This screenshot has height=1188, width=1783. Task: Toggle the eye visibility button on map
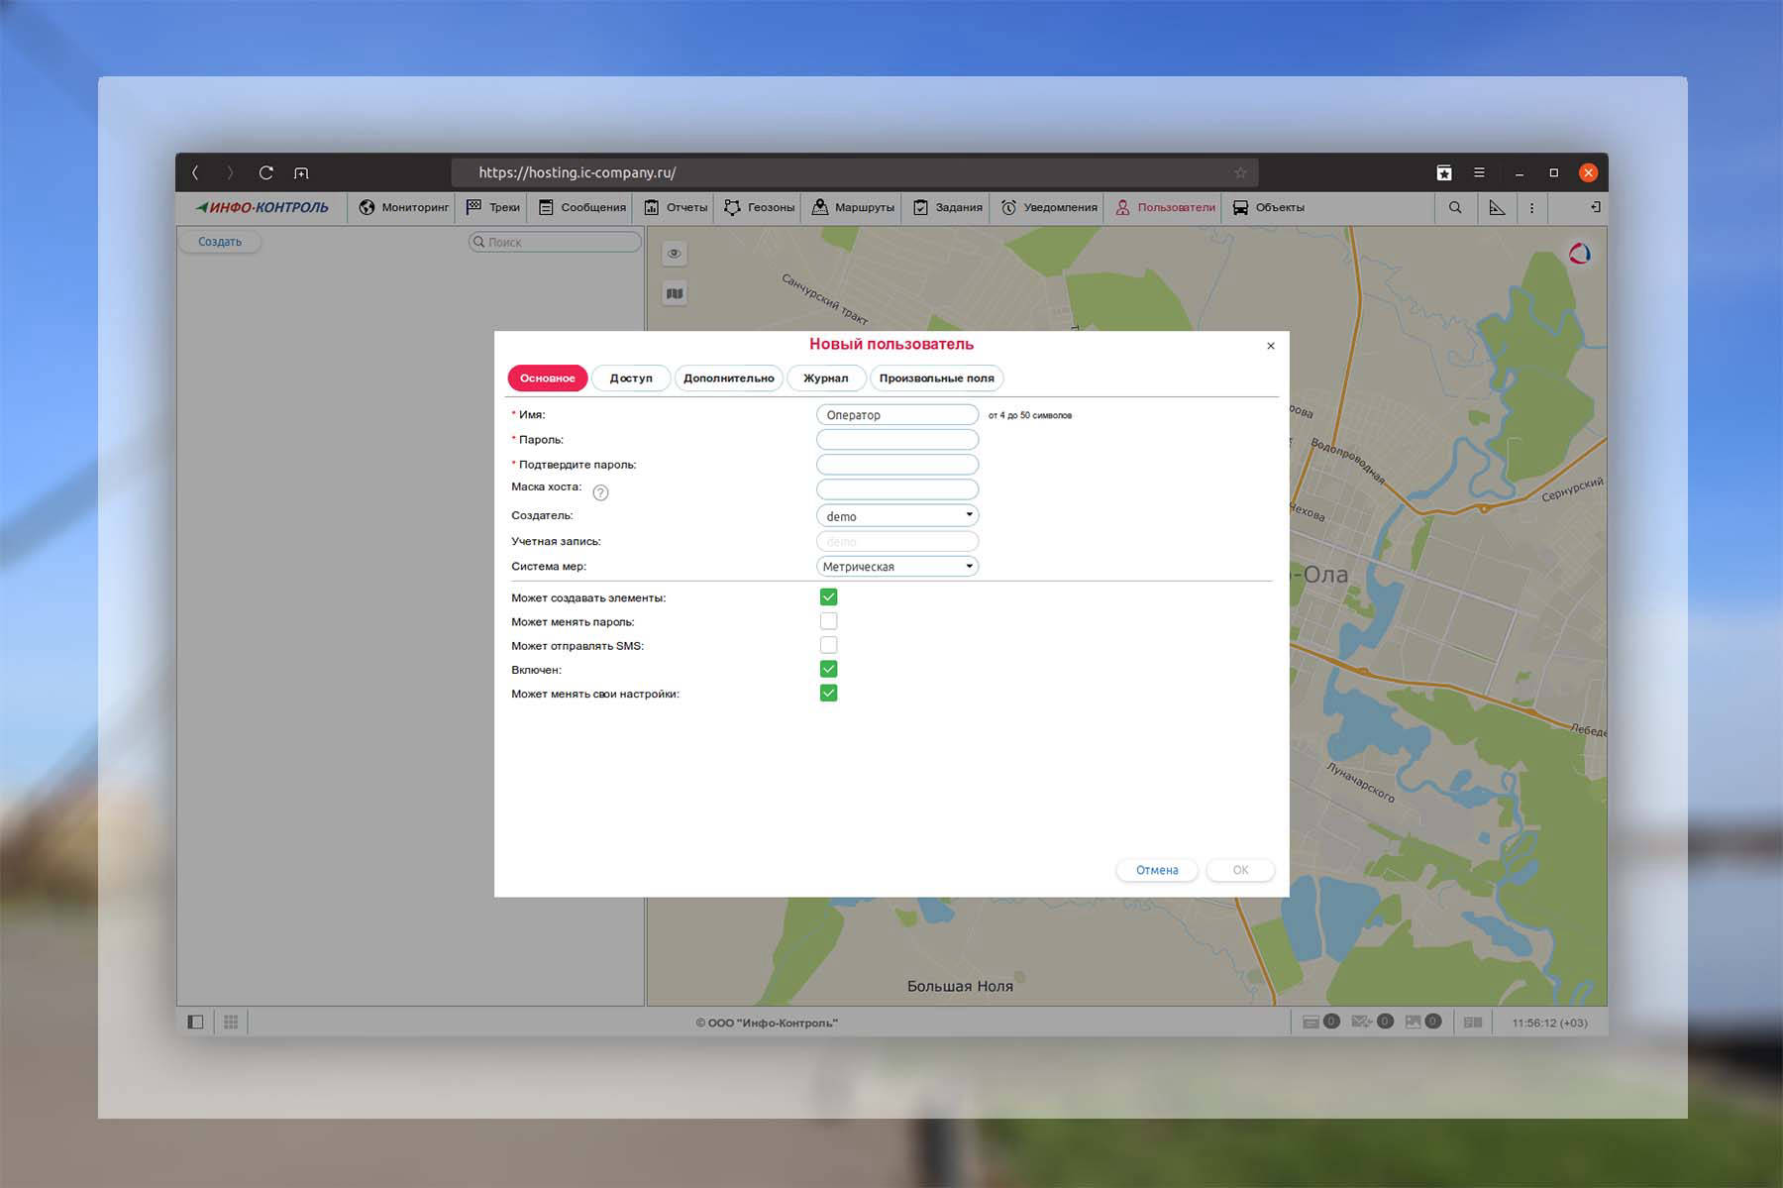pos(675,254)
